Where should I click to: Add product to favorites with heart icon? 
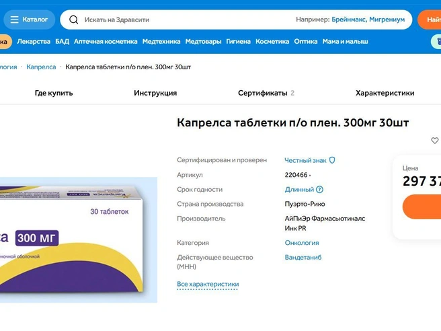tap(435, 141)
